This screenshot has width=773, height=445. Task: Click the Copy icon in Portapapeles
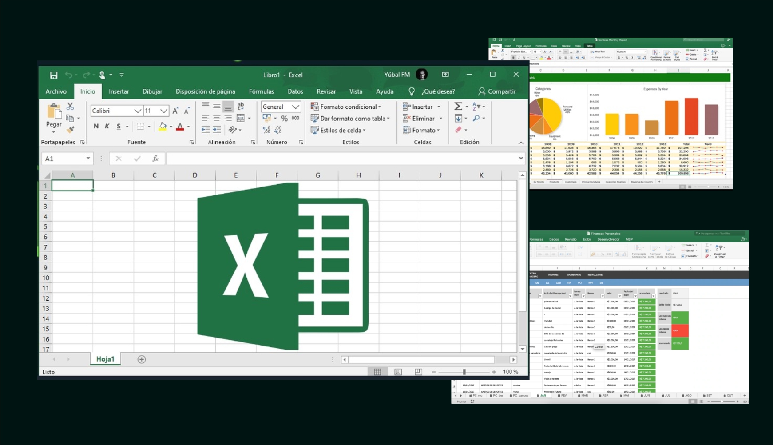[x=70, y=118]
